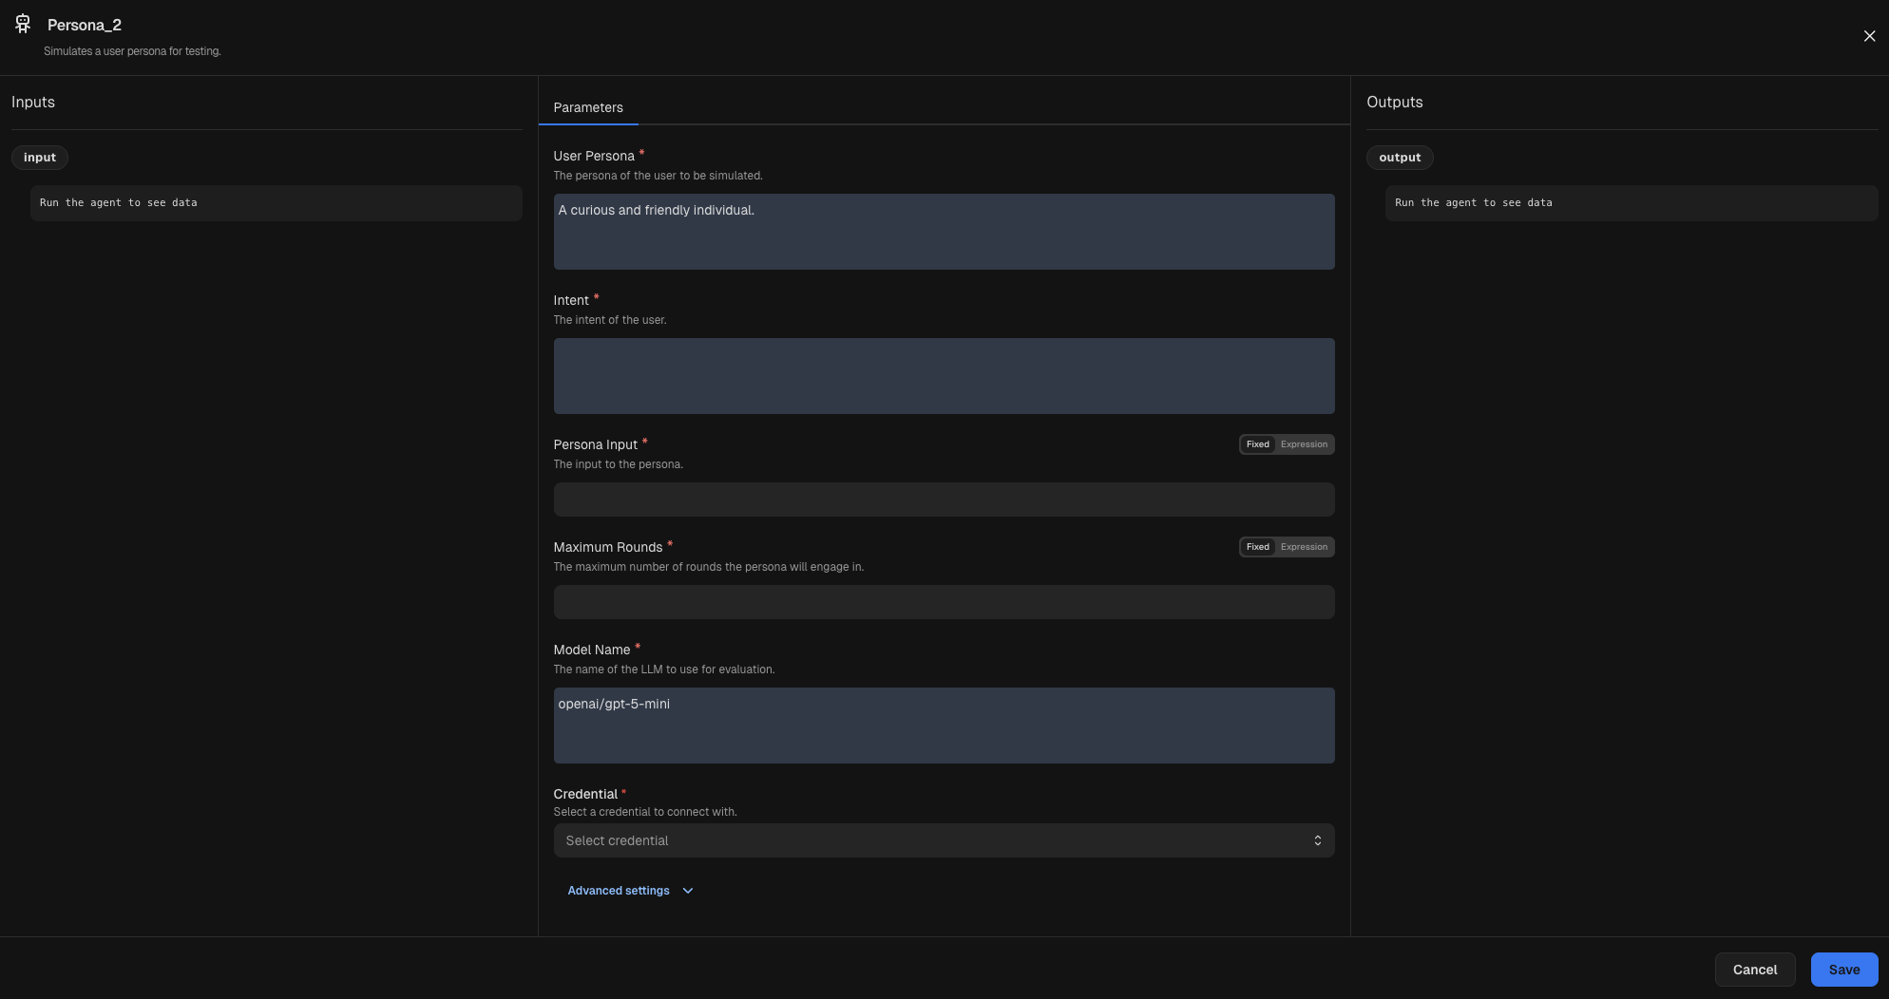
Task: Click the Cancel button
Action: coord(1754,970)
